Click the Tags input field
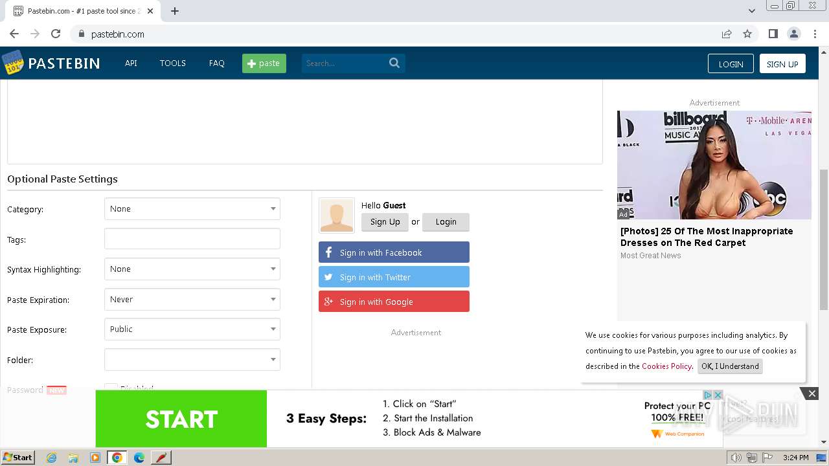829x466 pixels. pos(192,239)
